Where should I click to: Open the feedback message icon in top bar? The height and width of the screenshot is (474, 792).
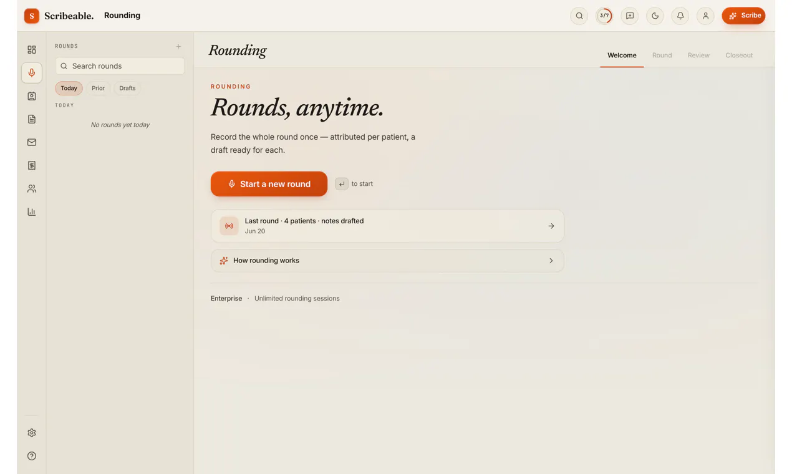point(630,16)
